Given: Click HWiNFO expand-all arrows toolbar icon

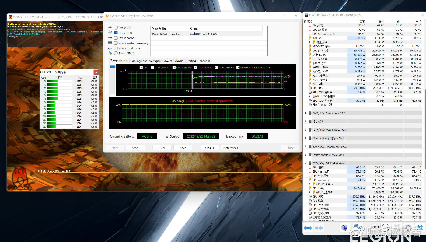Looking at the screenshot, I should 308,228.
